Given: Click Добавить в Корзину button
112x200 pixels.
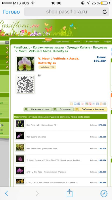Looking at the screenshot, I should coord(91,109).
